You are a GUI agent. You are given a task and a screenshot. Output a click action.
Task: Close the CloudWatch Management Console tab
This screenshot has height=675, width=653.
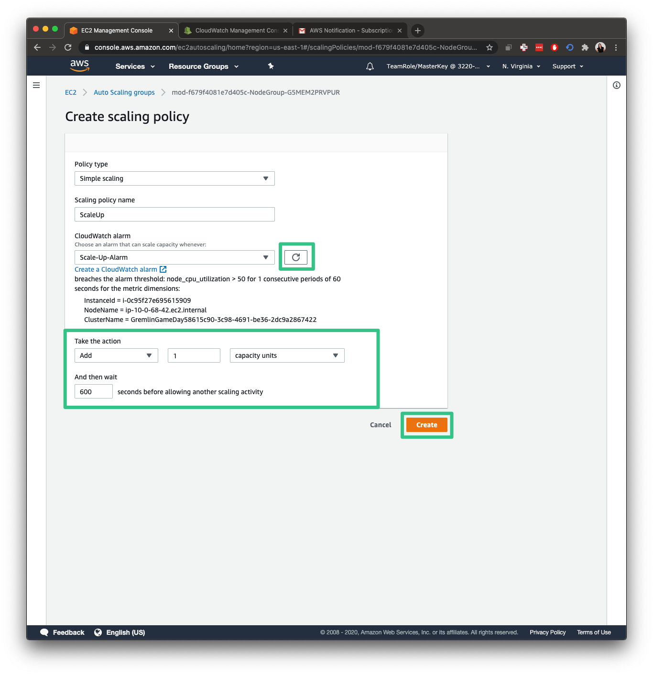pos(285,31)
